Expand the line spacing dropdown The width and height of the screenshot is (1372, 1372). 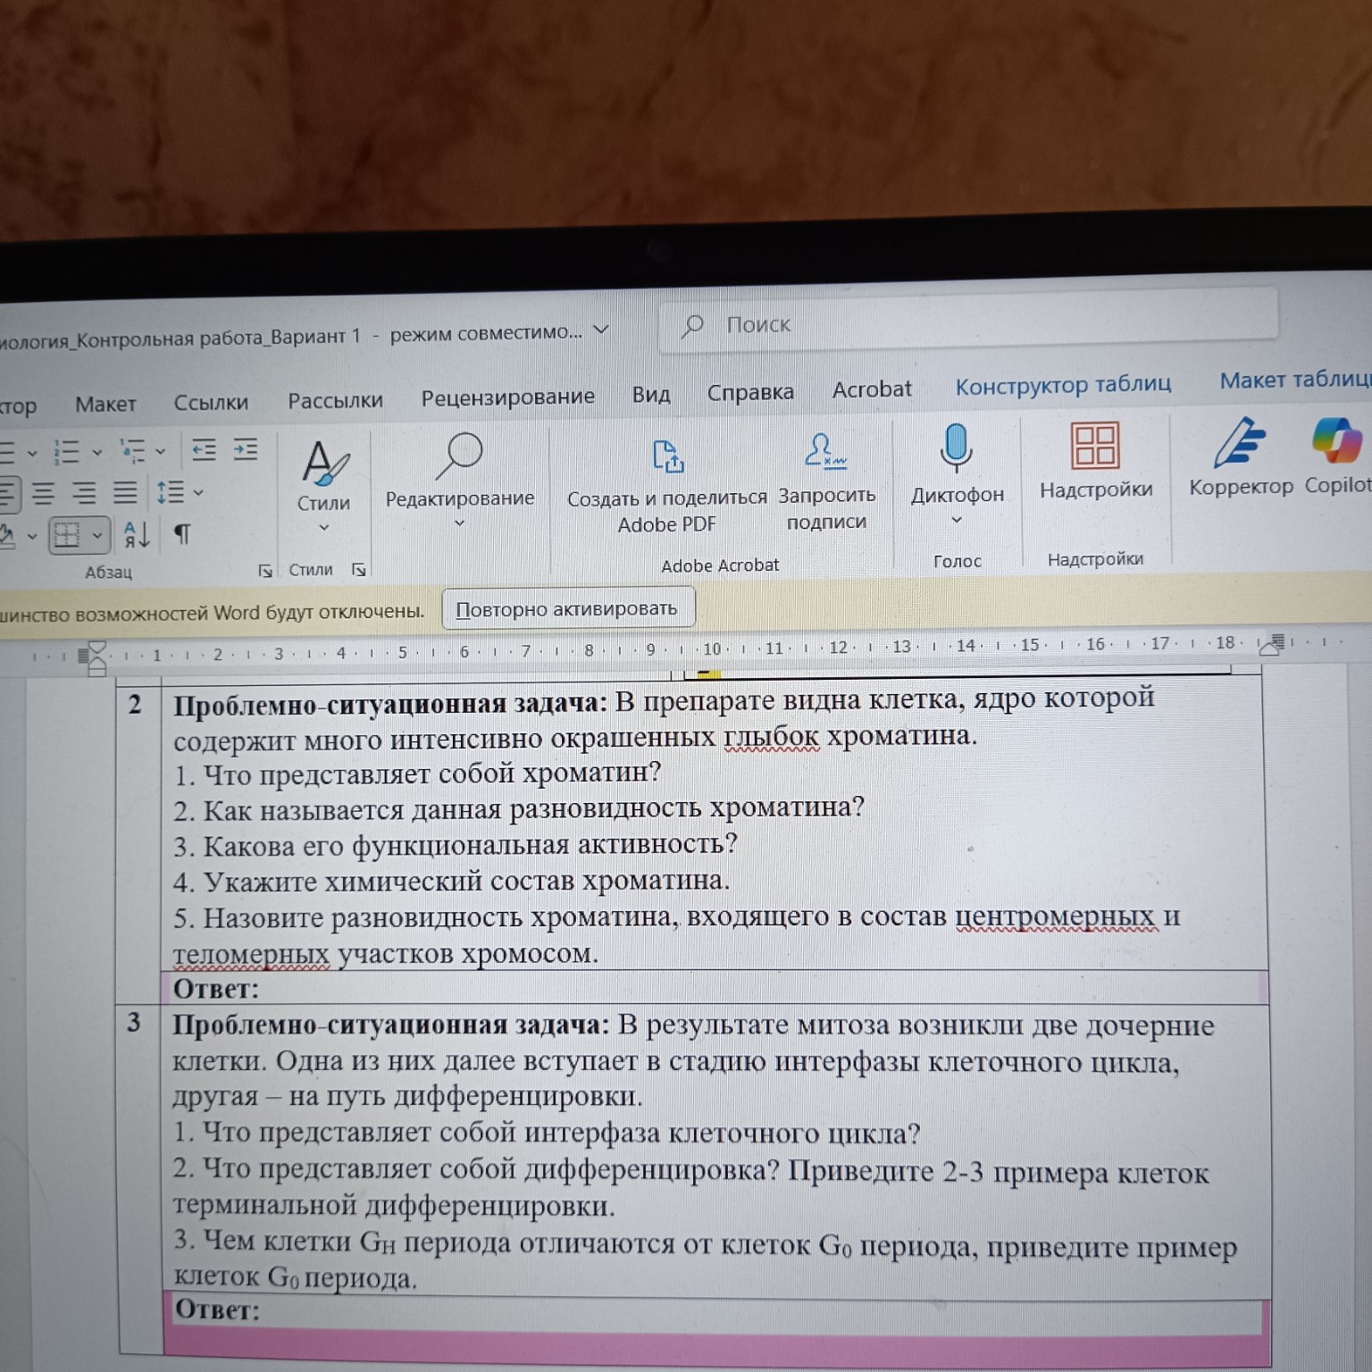pyautogui.click(x=197, y=493)
